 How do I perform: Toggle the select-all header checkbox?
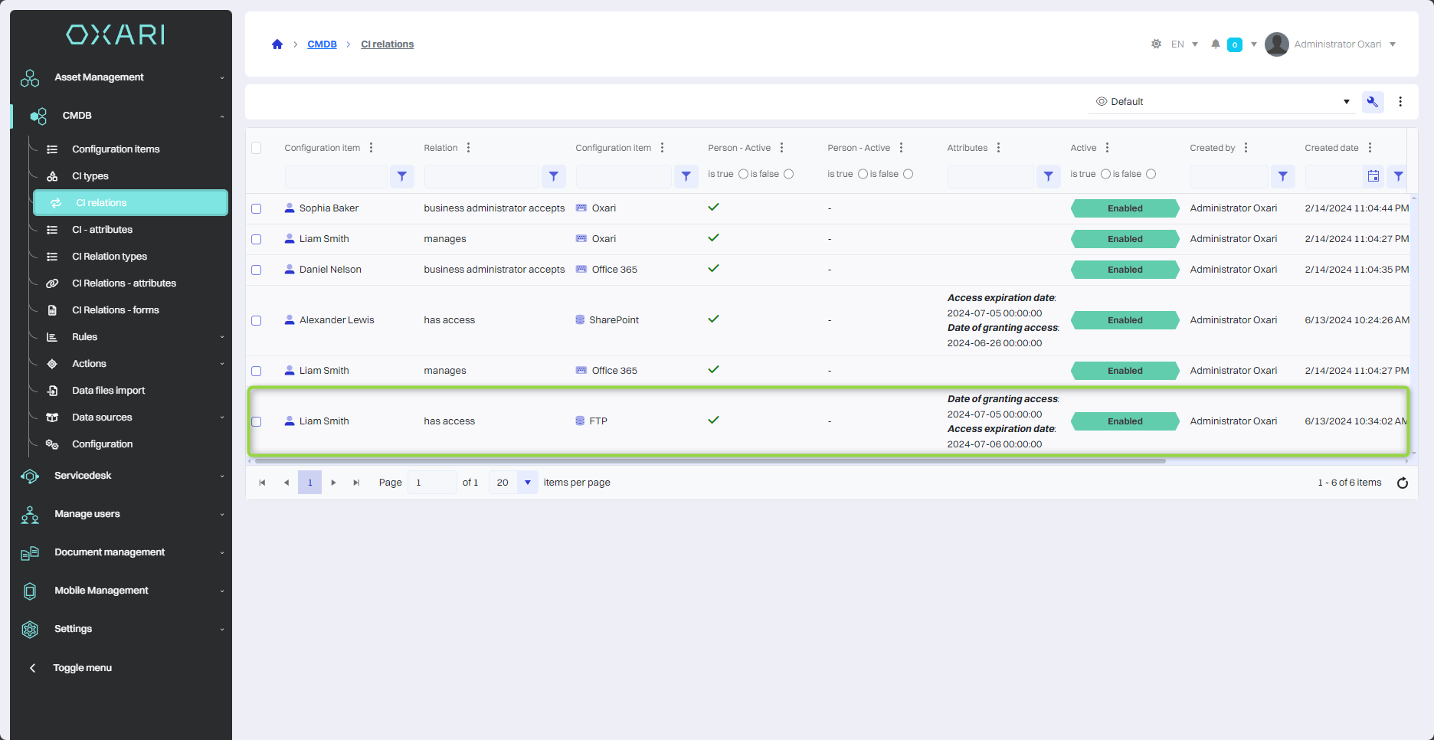click(x=257, y=148)
